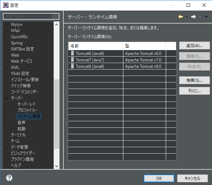Click the 設定 window title icon
212x185 pixels.
point(6,5)
